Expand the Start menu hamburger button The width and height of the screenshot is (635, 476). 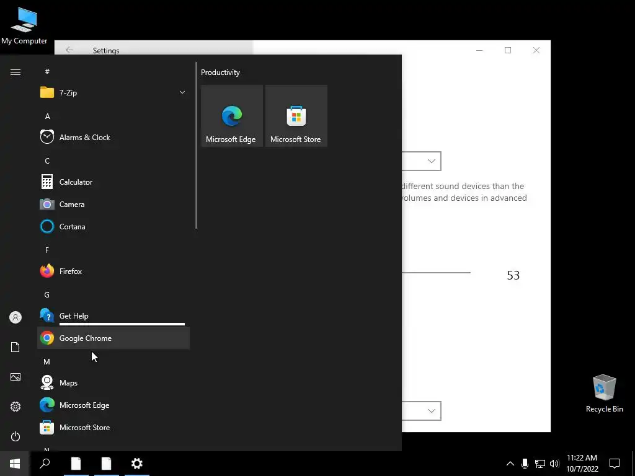pyautogui.click(x=16, y=72)
